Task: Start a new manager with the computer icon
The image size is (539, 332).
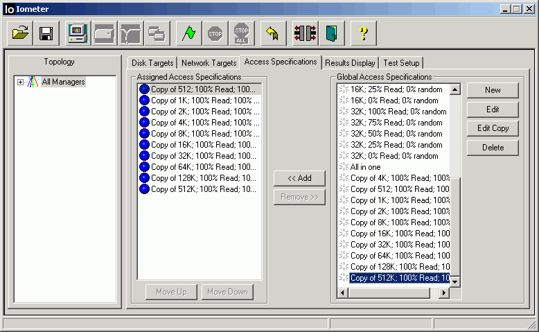Action: (78, 33)
